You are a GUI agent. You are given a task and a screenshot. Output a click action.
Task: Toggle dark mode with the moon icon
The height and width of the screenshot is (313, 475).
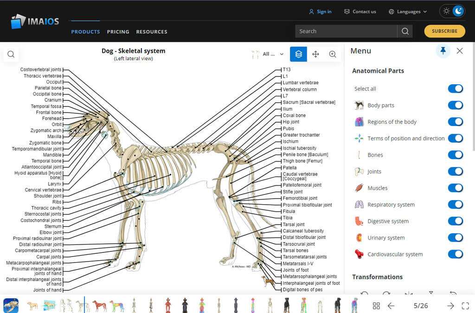click(458, 11)
